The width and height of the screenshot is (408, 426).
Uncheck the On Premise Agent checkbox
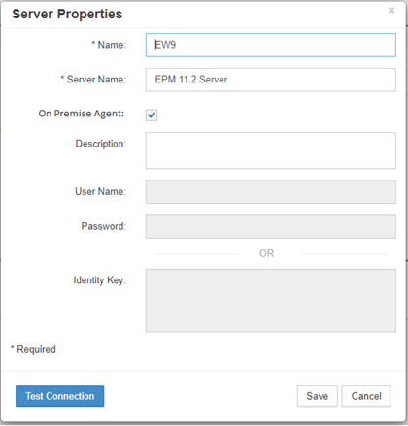[152, 115]
